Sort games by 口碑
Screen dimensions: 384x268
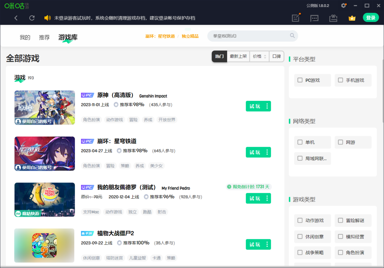[276, 56]
